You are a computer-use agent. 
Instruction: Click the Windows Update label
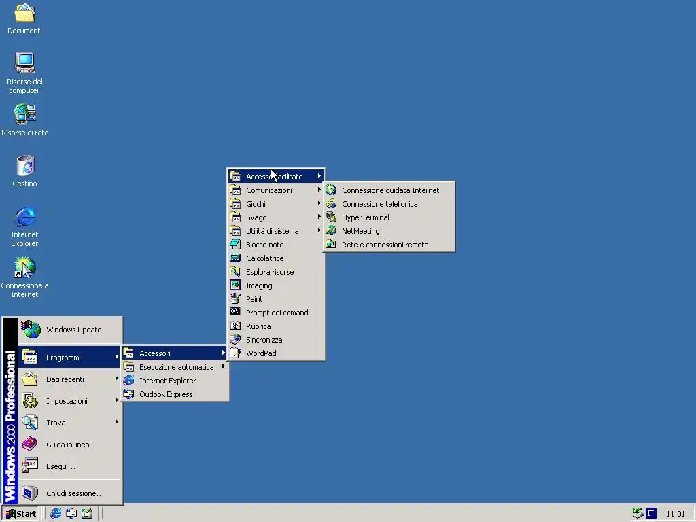[x=73, y=330]
